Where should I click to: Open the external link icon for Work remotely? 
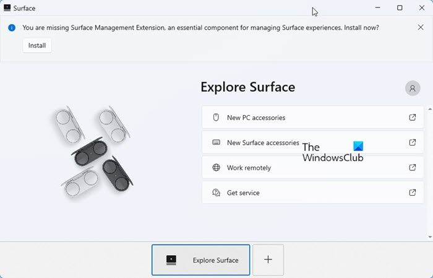413,168
